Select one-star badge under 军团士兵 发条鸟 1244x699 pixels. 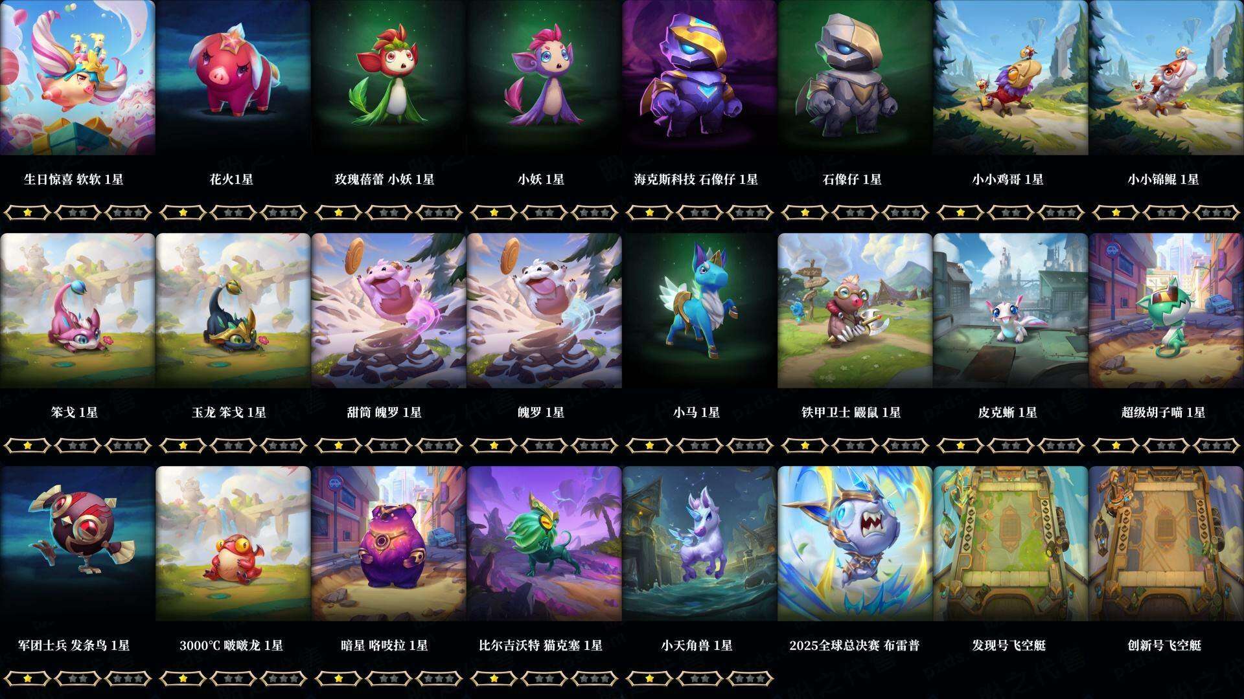27,678
